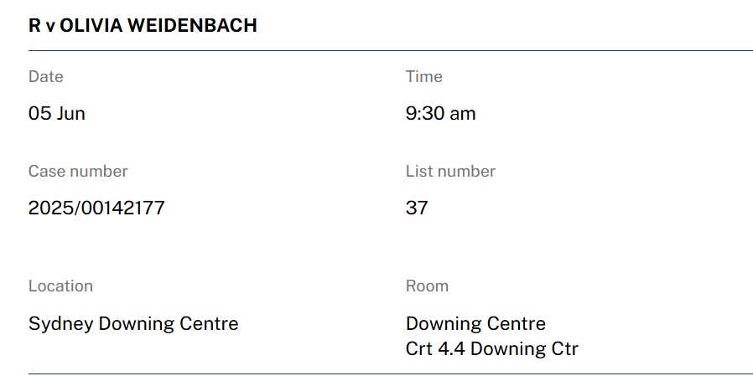Select the time value 9:30 am
This screenshot has height=376, width=753.
440,114
